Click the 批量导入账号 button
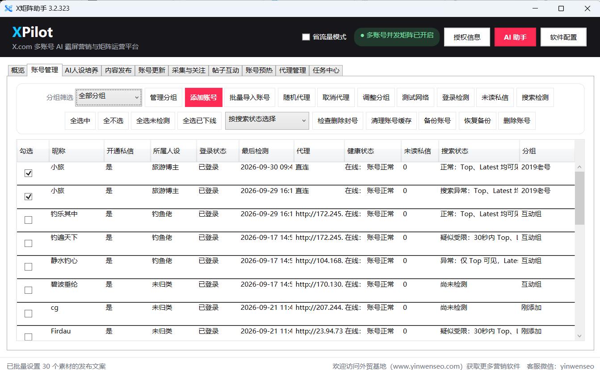 coord(250,98)
